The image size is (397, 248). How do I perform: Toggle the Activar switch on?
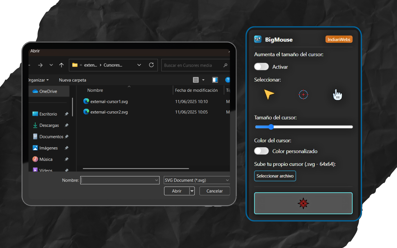[x=261, y=67]
